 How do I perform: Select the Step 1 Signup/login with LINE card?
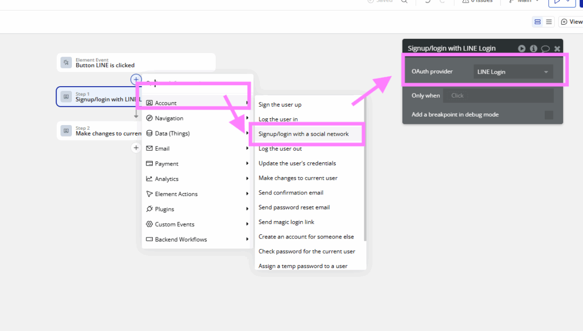coord(99,97)
